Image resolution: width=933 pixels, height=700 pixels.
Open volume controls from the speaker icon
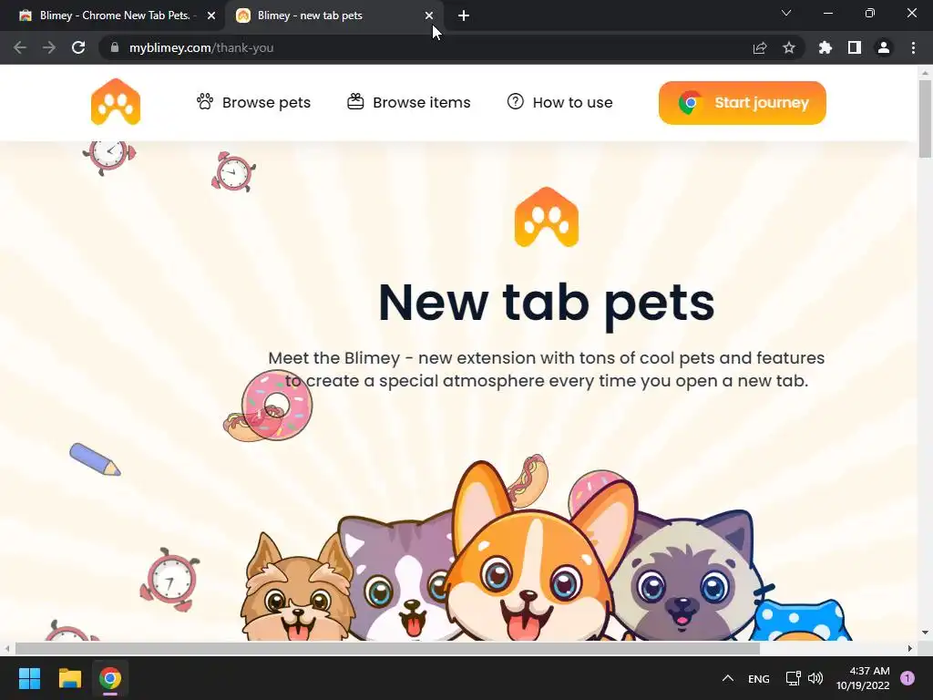[x=815, y=678]
